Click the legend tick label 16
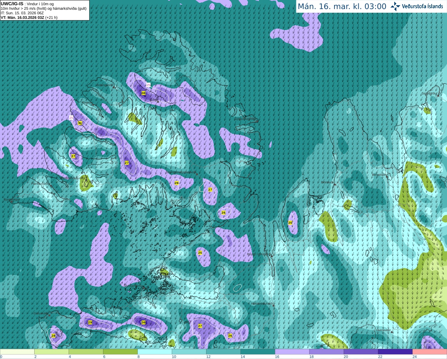 (277, 357)
